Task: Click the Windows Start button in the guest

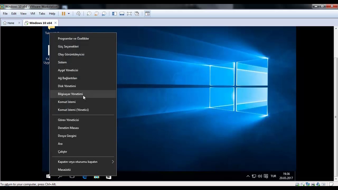Action: (48, 176)
